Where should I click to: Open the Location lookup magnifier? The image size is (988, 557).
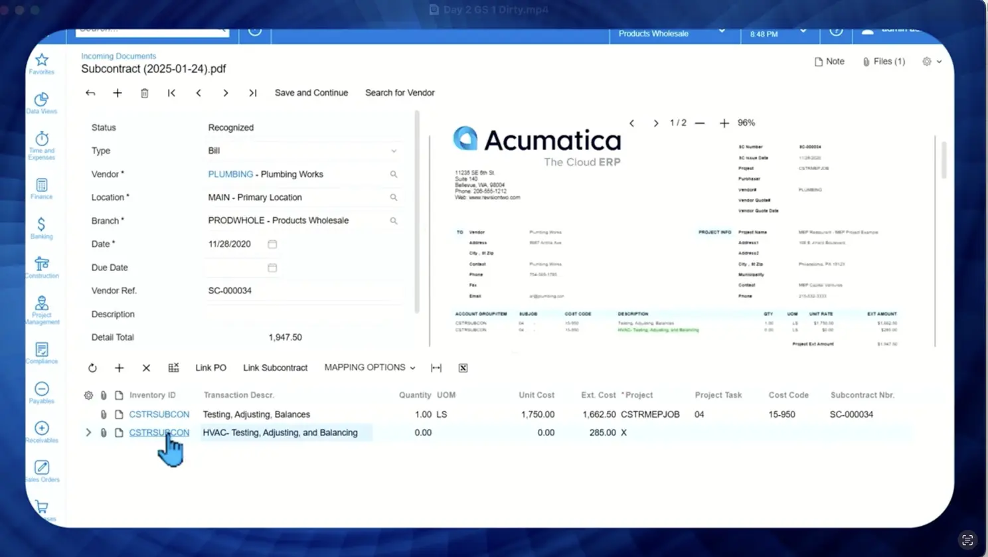point(394,197)
